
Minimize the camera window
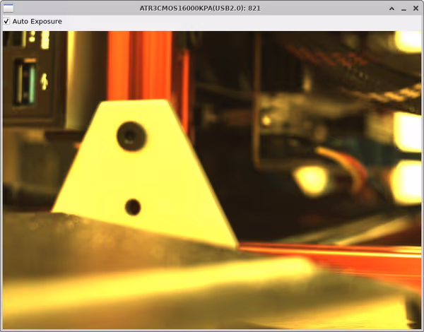(404, 8)
